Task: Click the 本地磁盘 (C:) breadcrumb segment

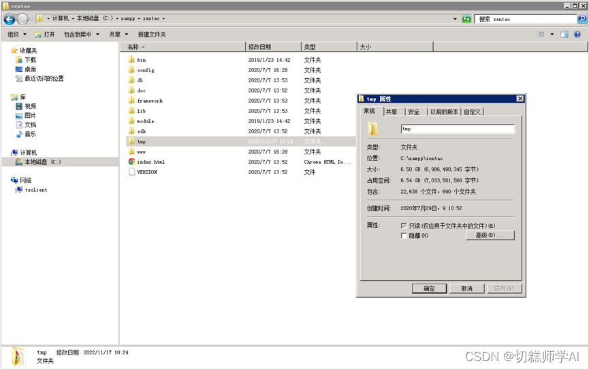Action: [x=95, y=18]
